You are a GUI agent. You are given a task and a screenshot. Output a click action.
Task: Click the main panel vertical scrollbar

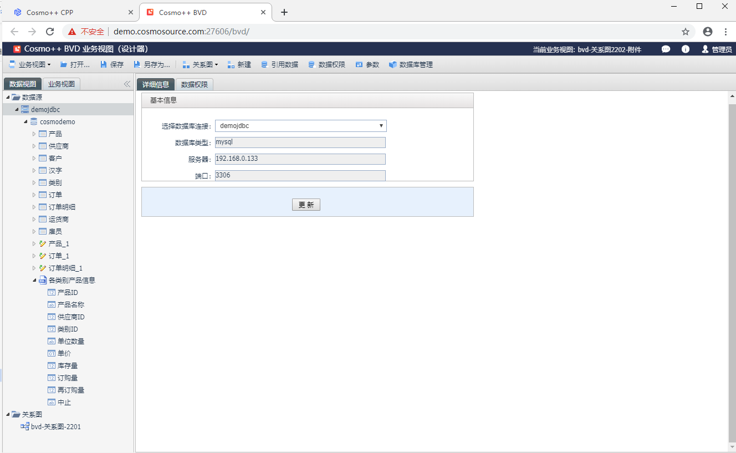point(732,272)
